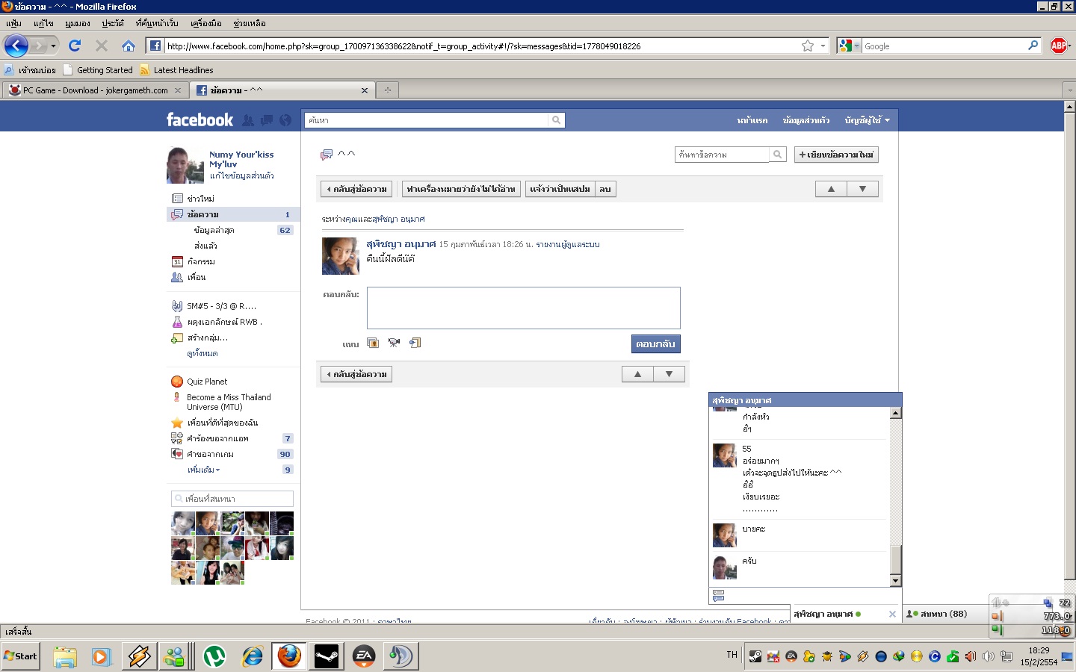Click the เพื่อนที่สนทนา friend chat search field
The image size is (1076, 672).
click(x=232, y=499)
